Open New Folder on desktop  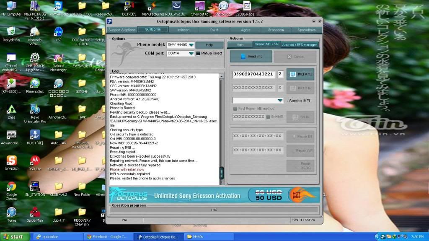(x=82, y=189)
